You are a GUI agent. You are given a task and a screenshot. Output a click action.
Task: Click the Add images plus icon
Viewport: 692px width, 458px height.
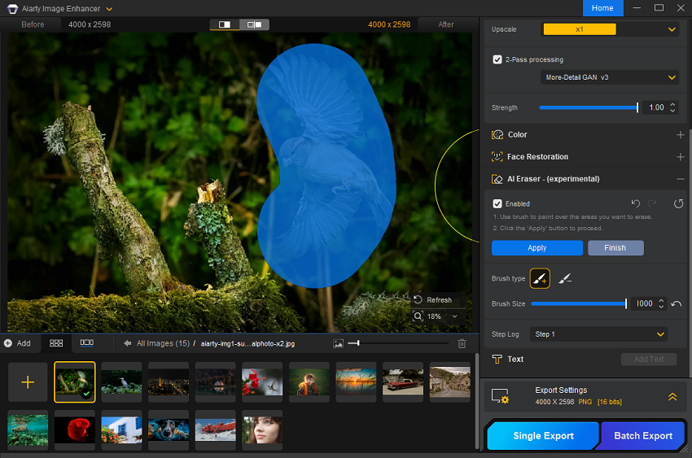8,343
